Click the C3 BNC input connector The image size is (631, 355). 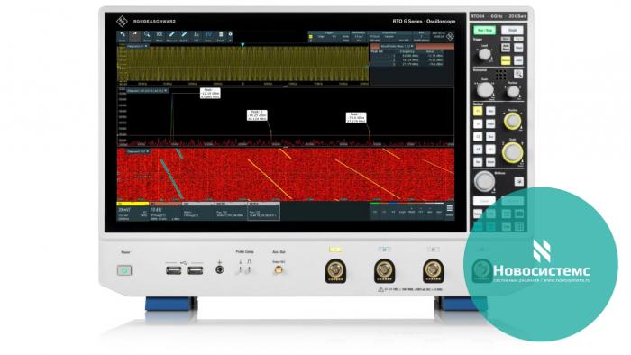[433, 270]
